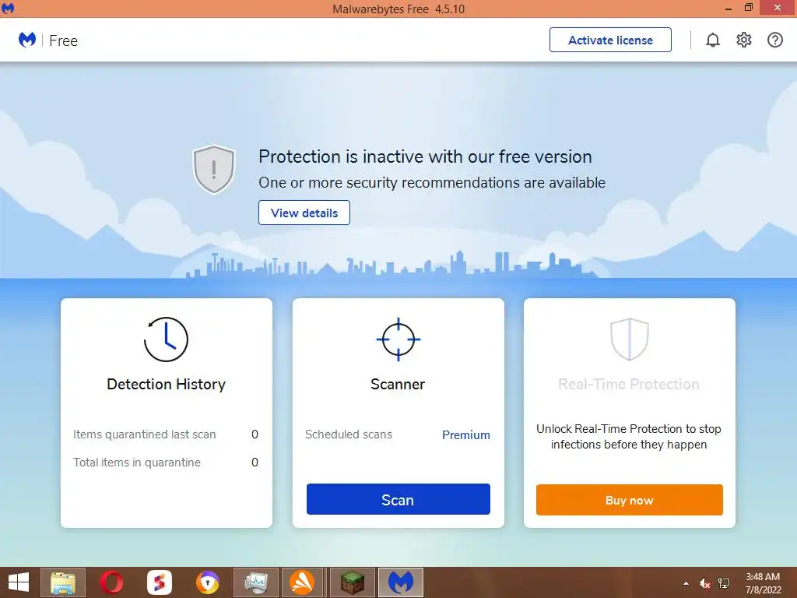Click the Malwarebytes Free 4.5.10 title text
797x598 pixels.
click(398, 9)
